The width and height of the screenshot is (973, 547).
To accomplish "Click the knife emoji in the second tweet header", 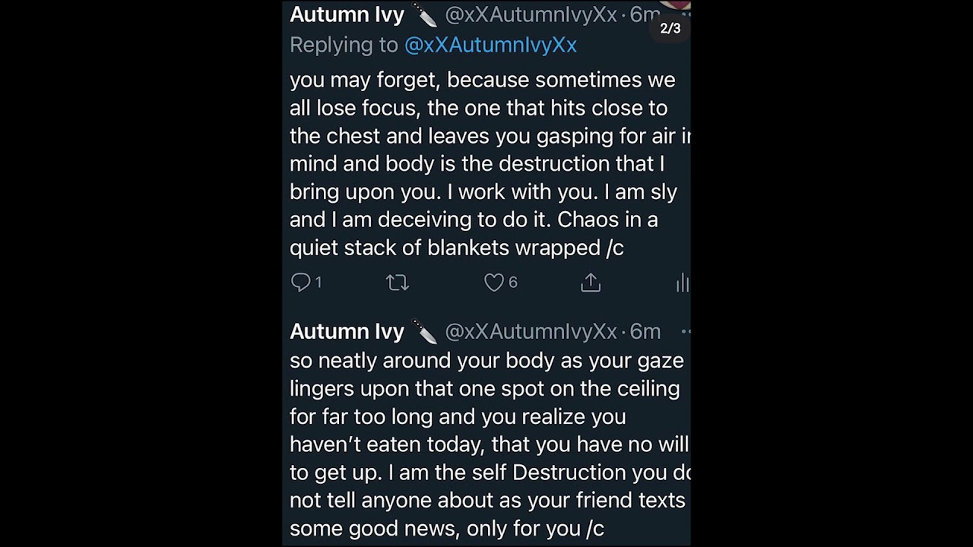I will coord(424,331).
